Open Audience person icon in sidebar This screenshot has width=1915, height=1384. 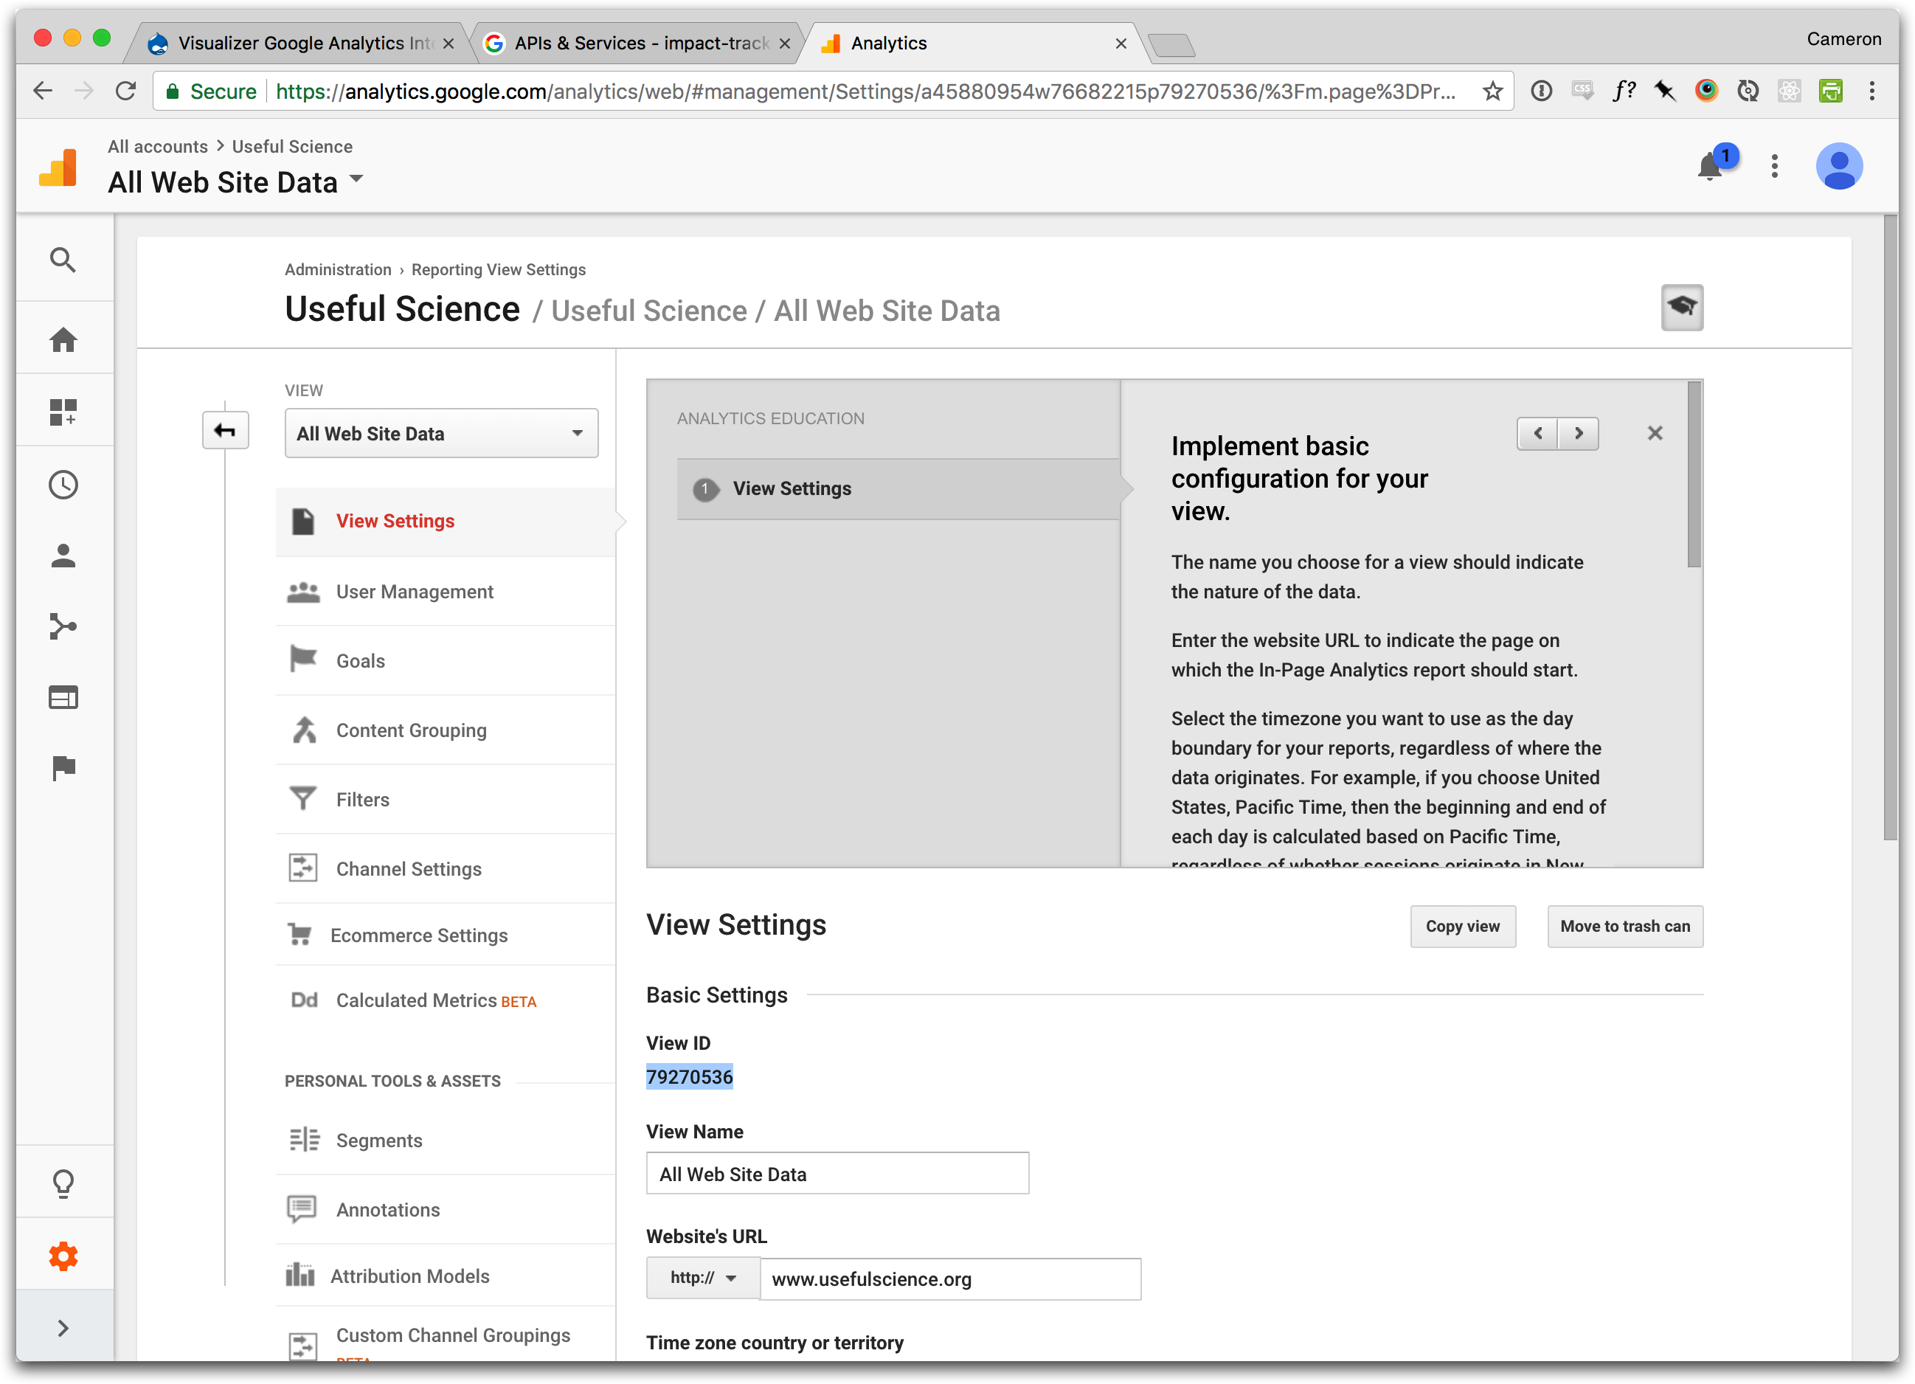(63, 556)
